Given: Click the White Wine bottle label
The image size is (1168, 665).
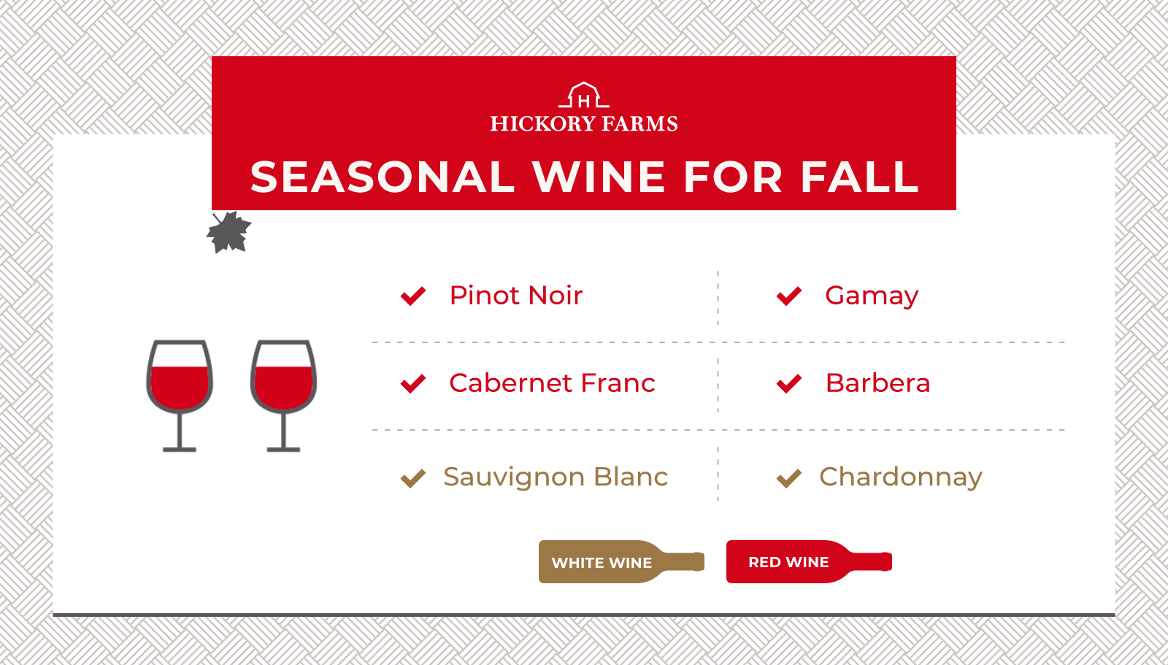Looking at the screenshot, I should coord(602,562).
